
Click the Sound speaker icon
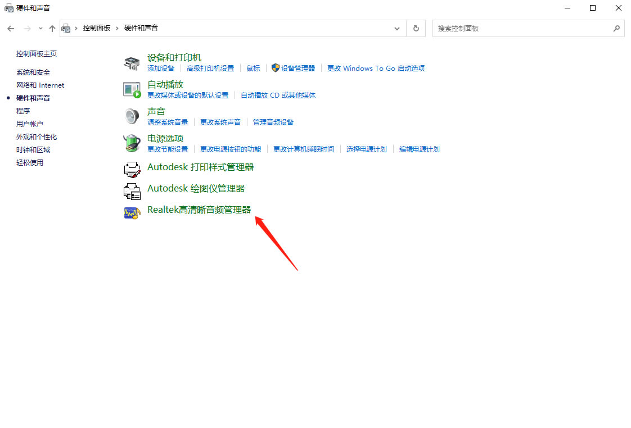pos(132,116)
